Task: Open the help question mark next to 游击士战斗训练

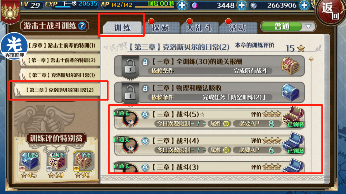Action: click(82, 26)
